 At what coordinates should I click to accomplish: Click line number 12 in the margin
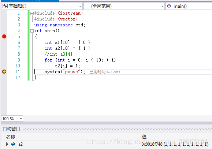coord(18,78)
